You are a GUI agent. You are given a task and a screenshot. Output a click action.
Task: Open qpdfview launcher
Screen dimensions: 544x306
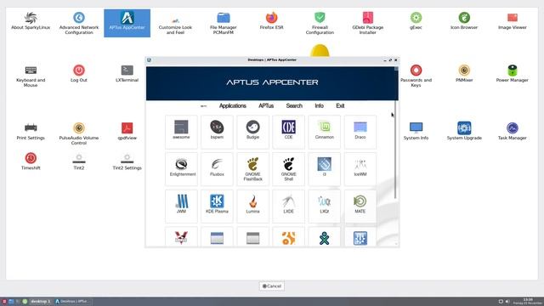tap(127, 131)
